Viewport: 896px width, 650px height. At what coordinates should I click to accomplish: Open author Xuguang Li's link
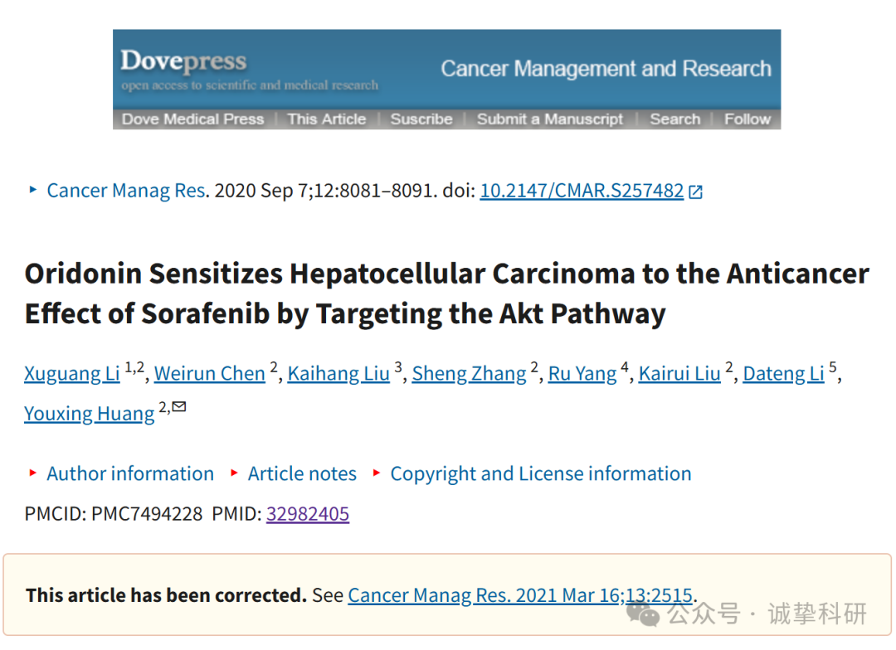point(72,374)
